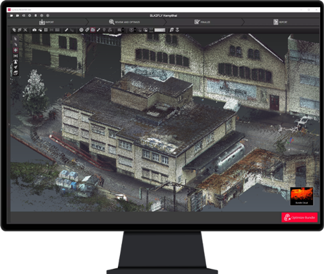Open the folder icon in top bar
Screen dimensions: 324x274
[x=12, y=16]
